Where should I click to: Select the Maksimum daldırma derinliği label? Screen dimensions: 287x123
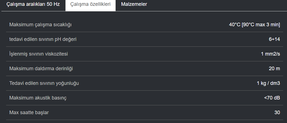(41, 69)
